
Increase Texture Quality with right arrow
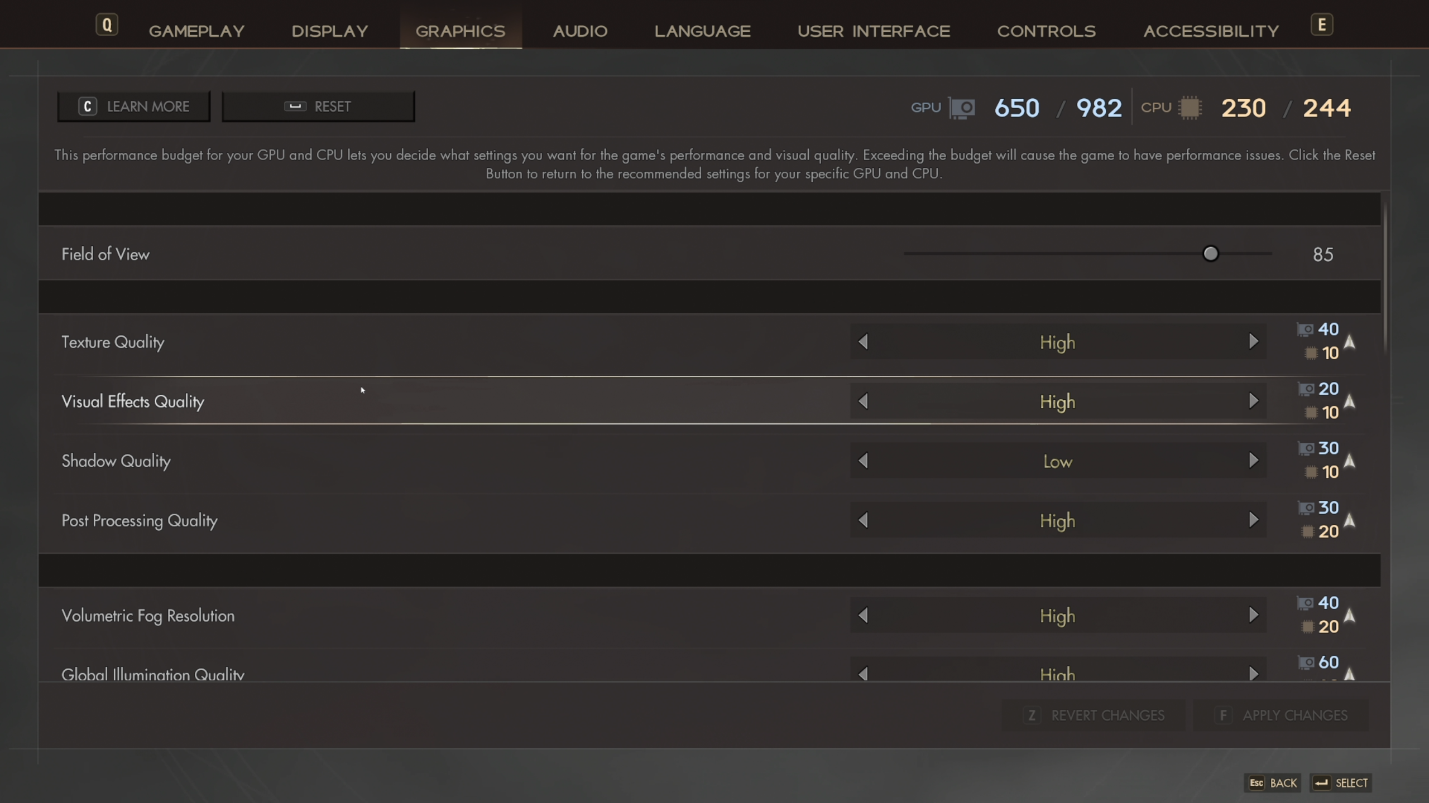(1254, 341)
